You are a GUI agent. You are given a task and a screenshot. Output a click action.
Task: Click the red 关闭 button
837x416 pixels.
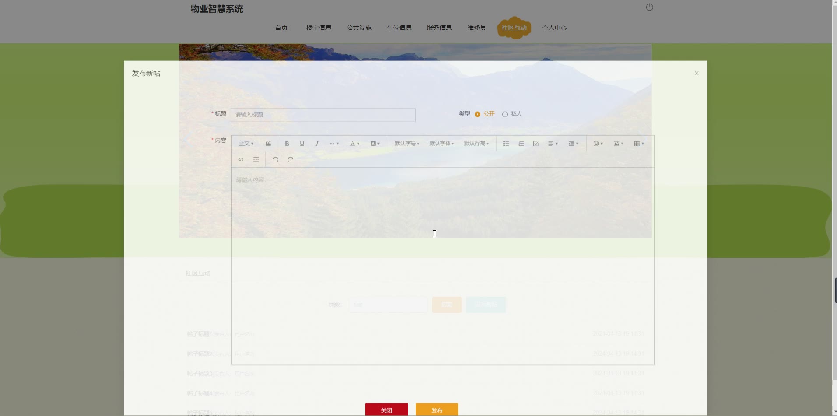387,410
